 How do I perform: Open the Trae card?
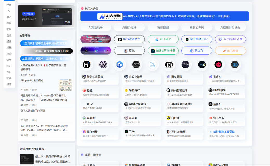pyautogui.click(x=142, y=134)
